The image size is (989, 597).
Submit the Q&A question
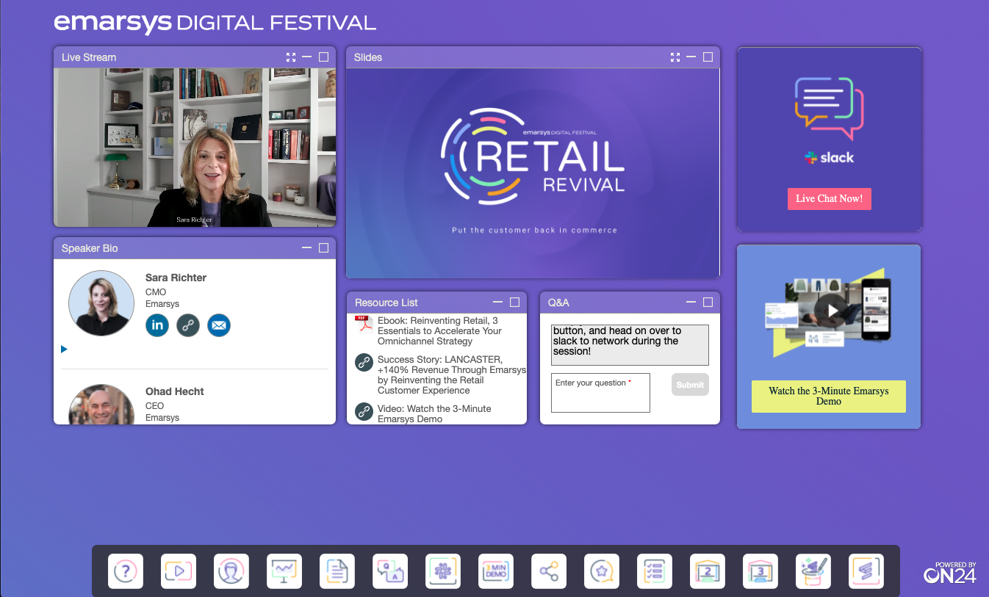(690, 385)
